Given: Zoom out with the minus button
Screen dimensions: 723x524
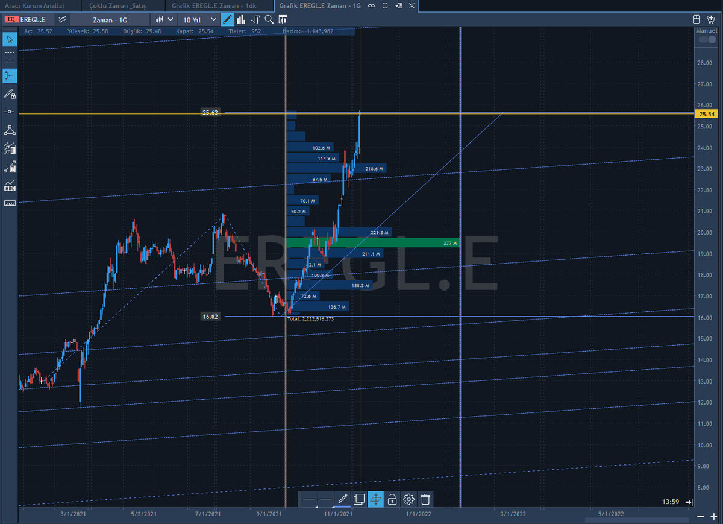Looking at the screenshot, I should point(702,517).
